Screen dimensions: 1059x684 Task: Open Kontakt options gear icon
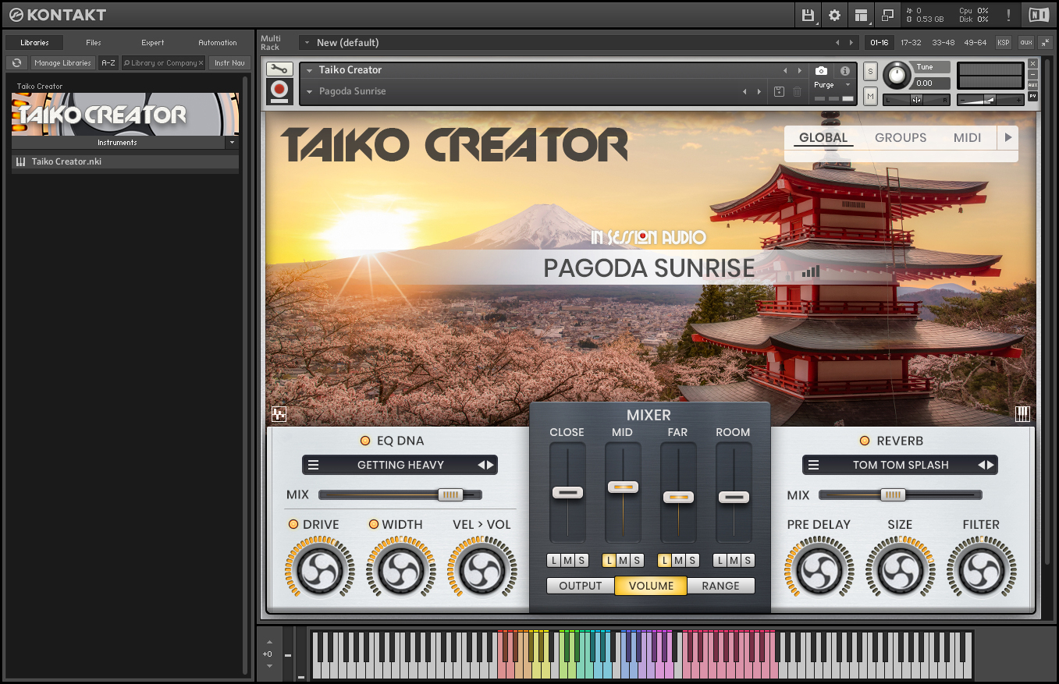coord(834,15)
